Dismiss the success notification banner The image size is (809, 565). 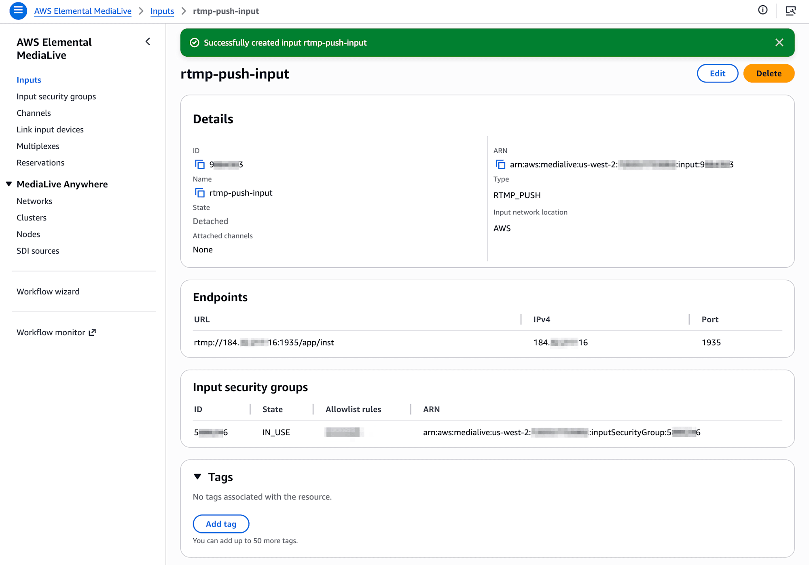click(x=779, y=42)
